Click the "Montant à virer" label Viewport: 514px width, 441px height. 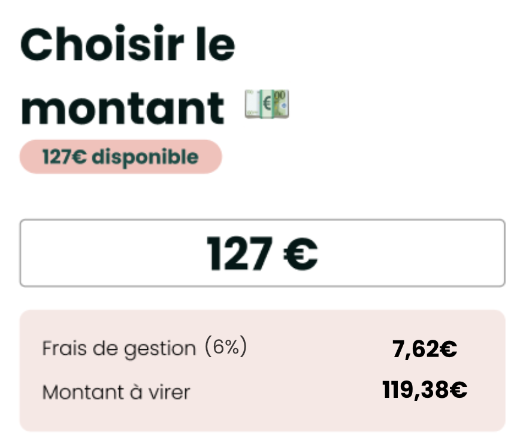pos(116,392)
